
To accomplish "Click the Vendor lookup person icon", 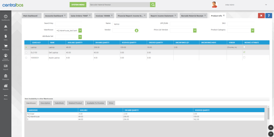I will tap(136, 31).
